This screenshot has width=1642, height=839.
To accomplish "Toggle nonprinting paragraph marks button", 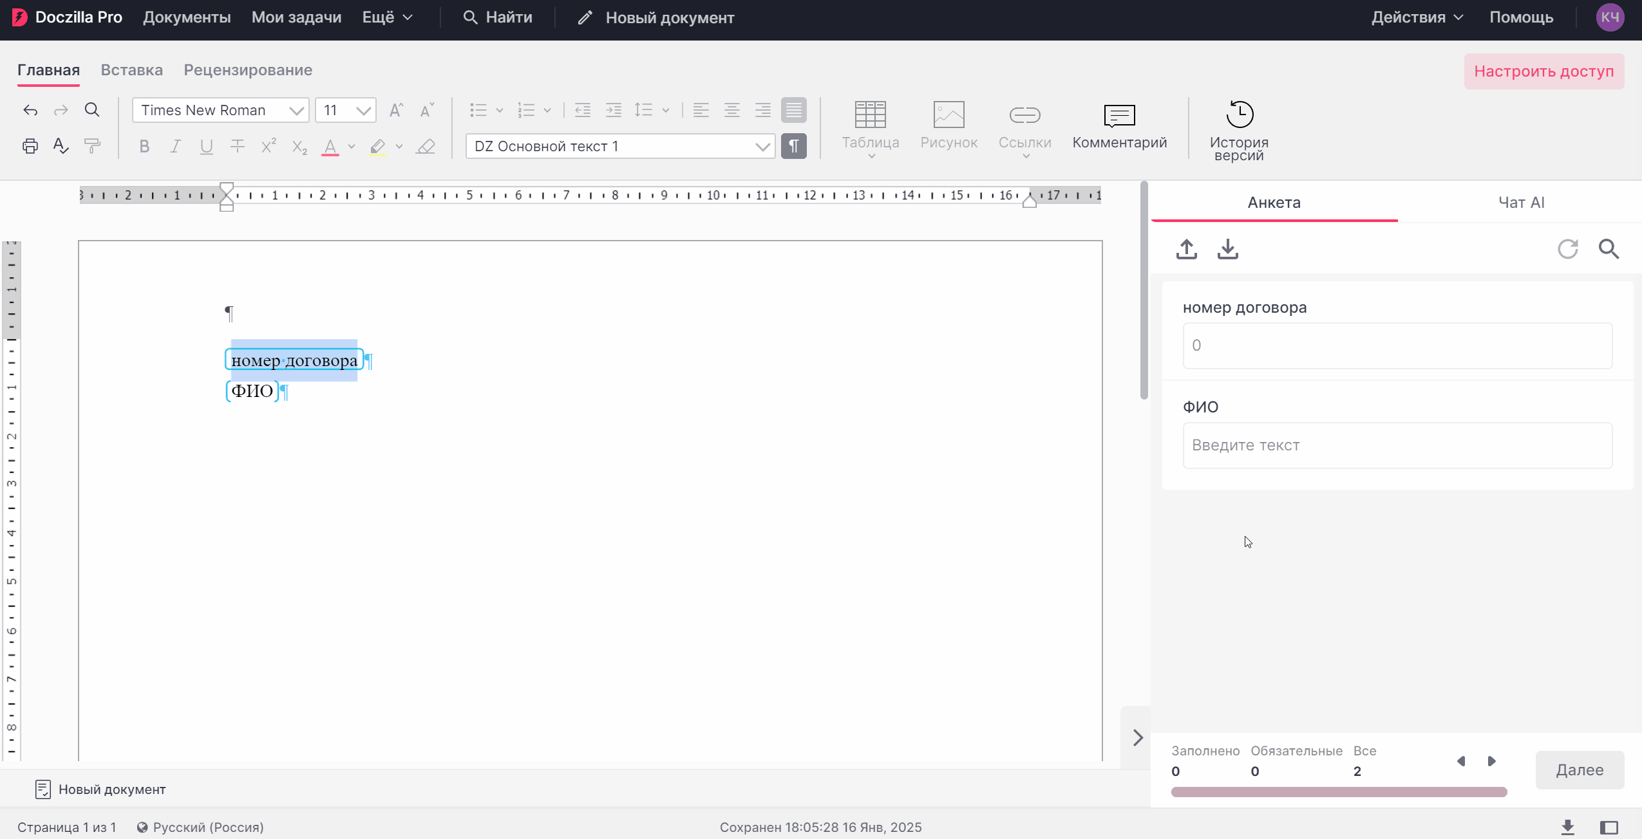I will pyautogui.click(x=793, y=146).
